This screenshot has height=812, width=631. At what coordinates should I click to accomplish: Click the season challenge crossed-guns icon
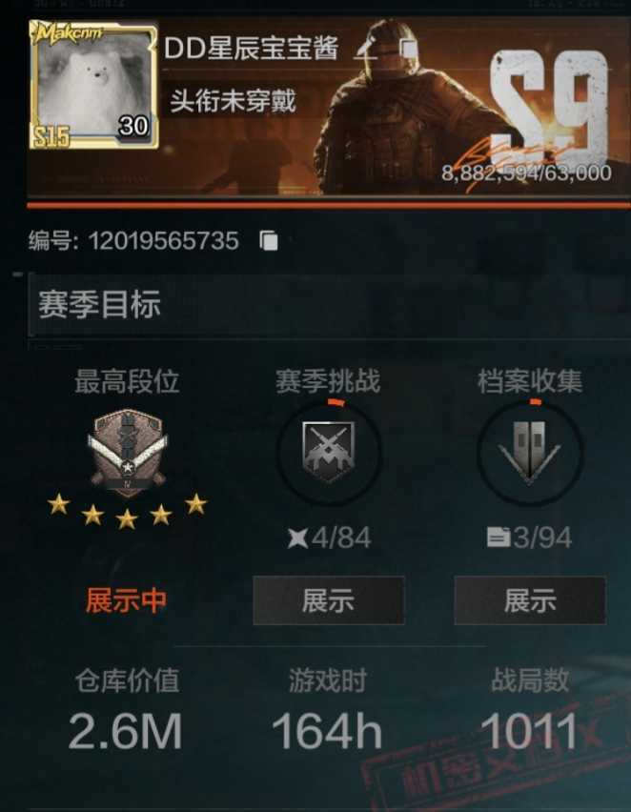tap(329, 452)
